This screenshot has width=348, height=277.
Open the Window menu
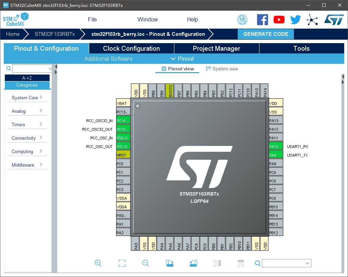pyautogui.click(x=147, y=20)
